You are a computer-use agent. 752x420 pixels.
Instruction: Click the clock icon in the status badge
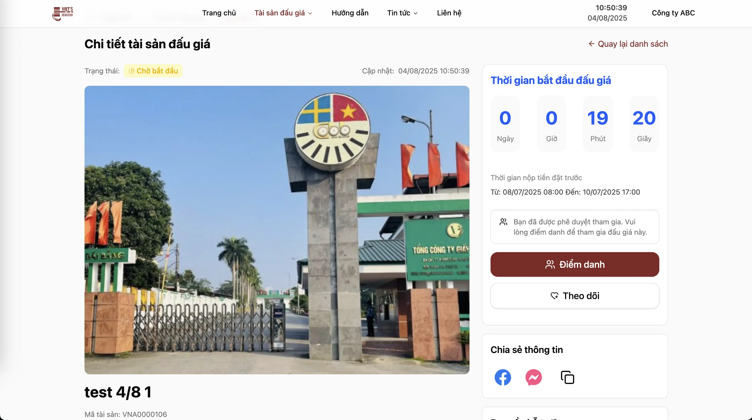click(x=131, y=71)
